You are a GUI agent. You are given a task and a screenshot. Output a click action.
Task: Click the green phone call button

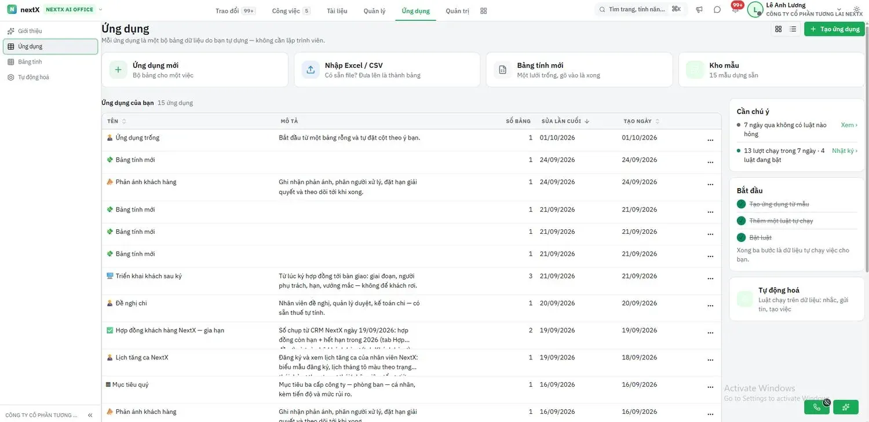(x=817, y=407)
